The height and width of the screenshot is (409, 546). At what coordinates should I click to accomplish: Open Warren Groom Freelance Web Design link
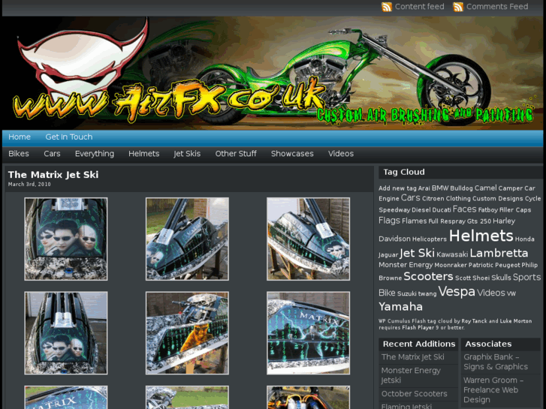[x=493, y=389]
